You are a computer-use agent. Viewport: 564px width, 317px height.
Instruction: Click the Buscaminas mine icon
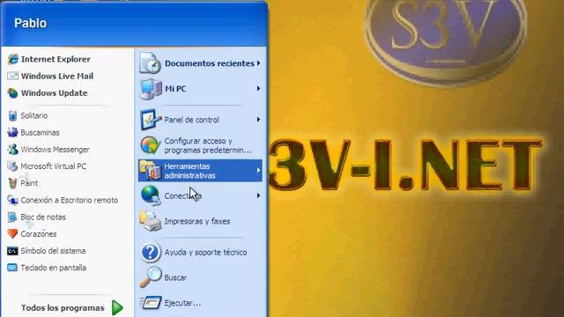click(x=13, y=133)
